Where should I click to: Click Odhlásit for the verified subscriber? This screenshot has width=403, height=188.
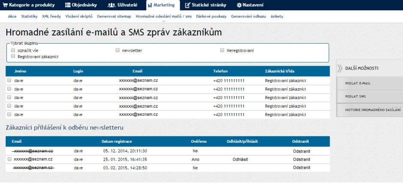(241, 159)
